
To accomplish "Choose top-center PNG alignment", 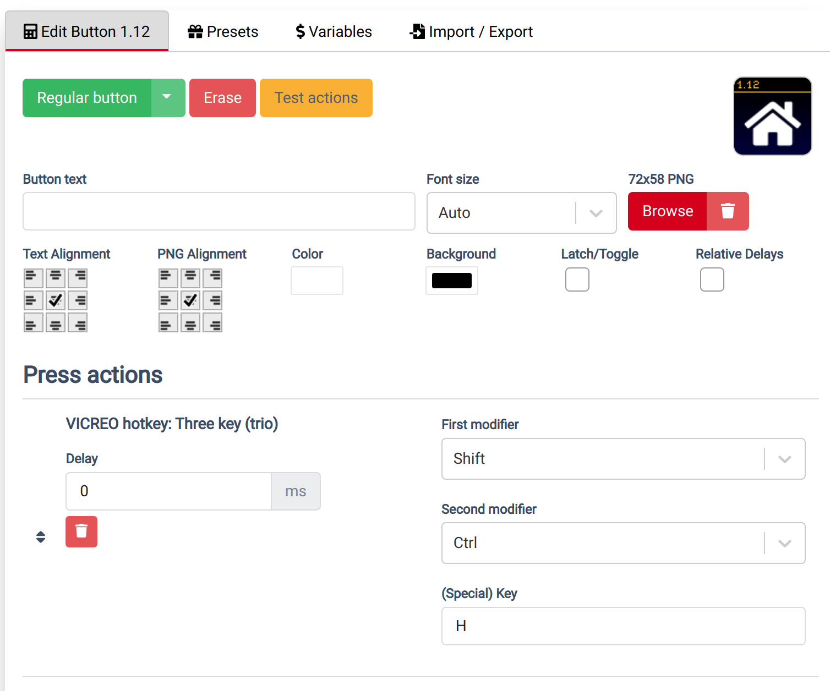I will pos(190,278).
